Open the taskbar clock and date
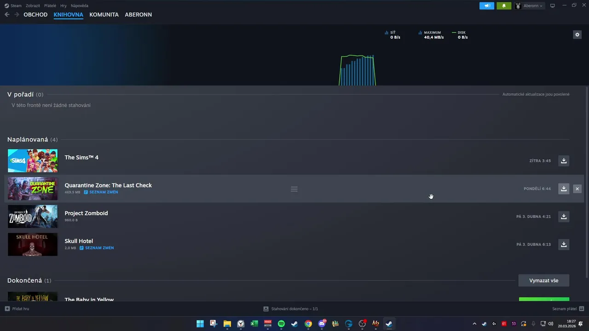The image size is (589, 331). click(x=567, y=324)
